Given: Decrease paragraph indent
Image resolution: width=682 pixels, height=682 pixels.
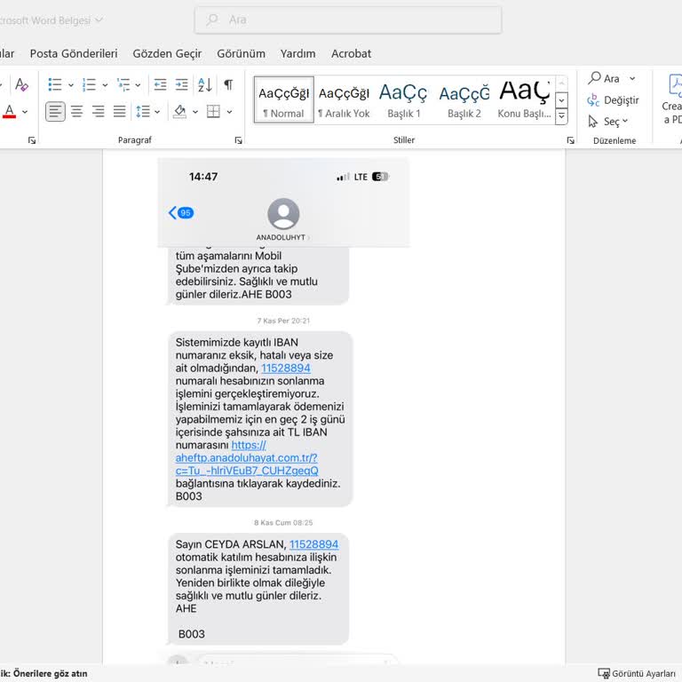Looking at the screenshot, I should (160, 84).
